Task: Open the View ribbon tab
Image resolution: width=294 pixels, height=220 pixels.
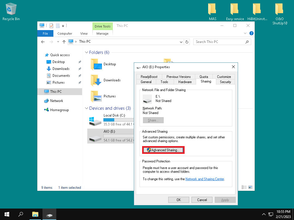Action: click(x=84, y=34)
